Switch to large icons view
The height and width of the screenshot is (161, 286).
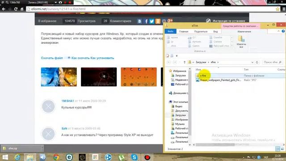[282, 149]
